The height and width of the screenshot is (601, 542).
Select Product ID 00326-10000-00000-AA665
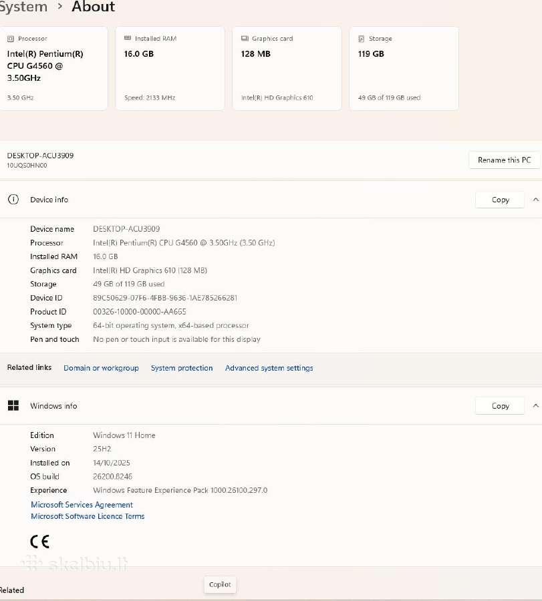tap(140, 312)
